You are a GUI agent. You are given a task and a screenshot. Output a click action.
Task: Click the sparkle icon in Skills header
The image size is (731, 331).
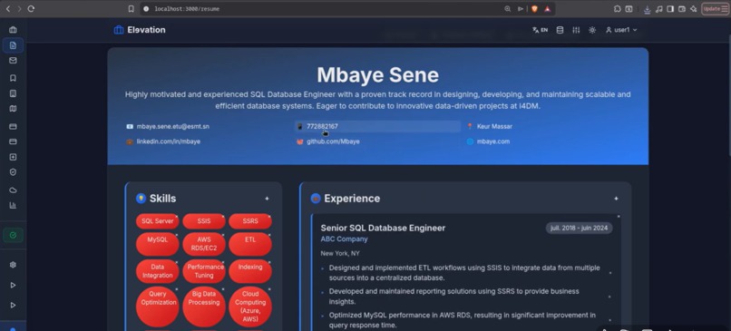pos(267,199)
